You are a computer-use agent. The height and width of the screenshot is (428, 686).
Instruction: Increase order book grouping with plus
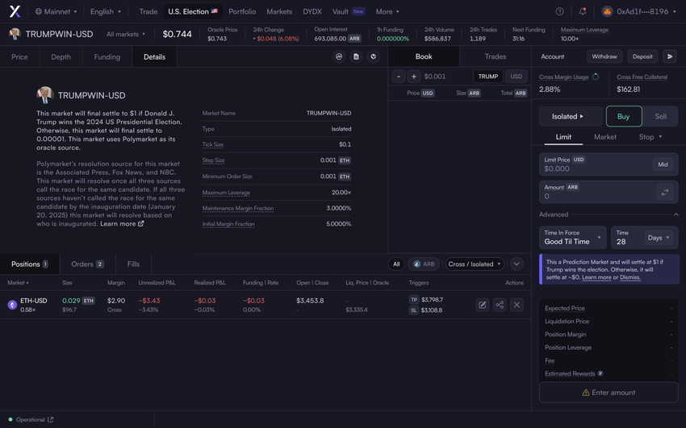pyautogui.click(x=414, y=77)
